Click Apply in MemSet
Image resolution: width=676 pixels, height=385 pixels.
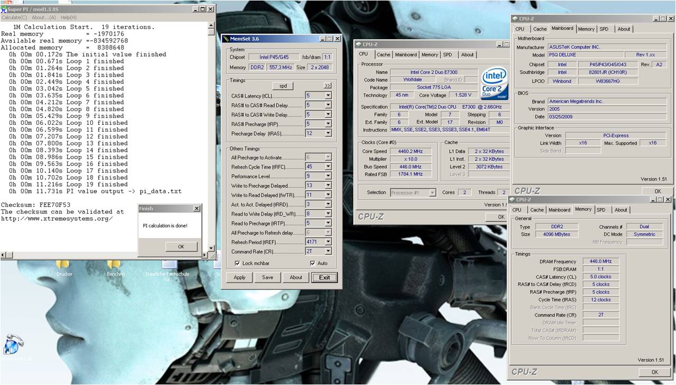239,277
